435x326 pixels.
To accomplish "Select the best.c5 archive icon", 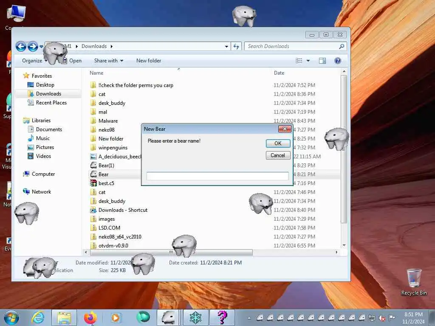I will point(93,183).
